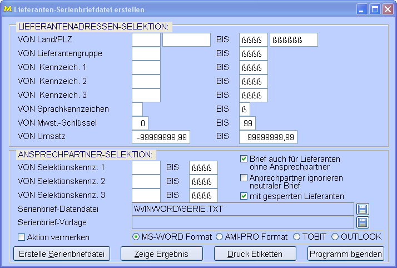This screenshot has width=397, height=268.
Task: Click the Serienbrief-Datendatei path field
Action: pos(242,209)
